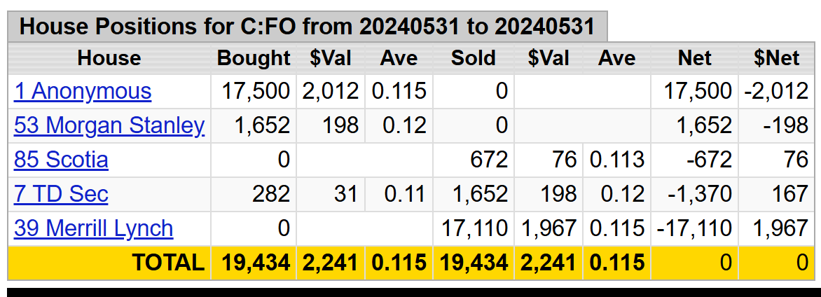Follow the 85 Scotia link

coord(61,160)
